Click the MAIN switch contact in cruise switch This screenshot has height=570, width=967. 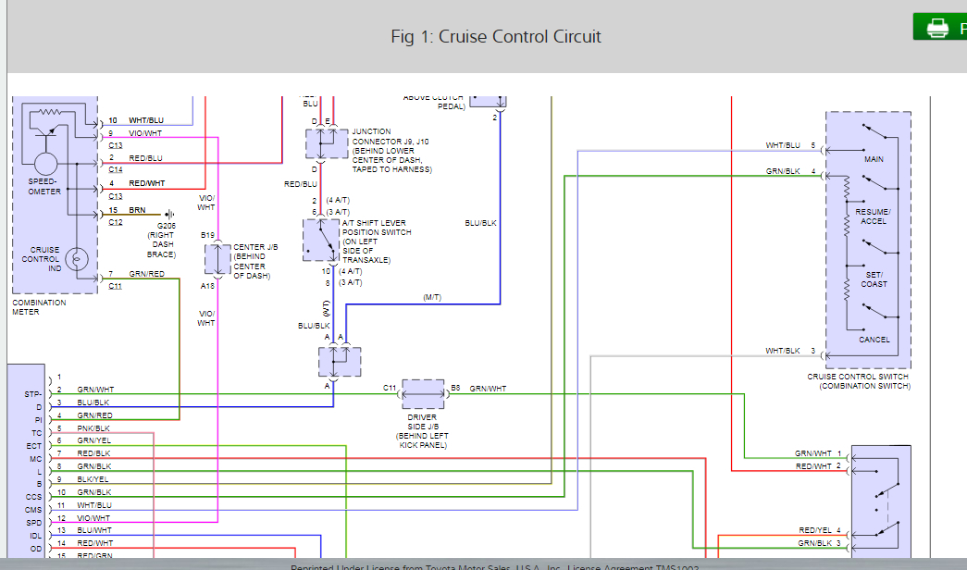pyautogui.click(x=874, y=135)
